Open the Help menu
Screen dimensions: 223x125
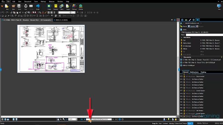point(68,1)
